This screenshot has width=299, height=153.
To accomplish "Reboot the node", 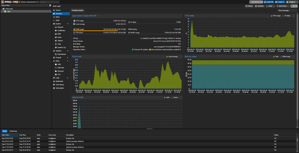I will 249,6.
